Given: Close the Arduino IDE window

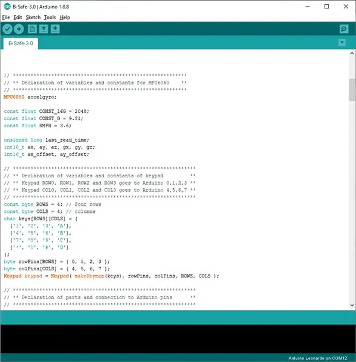Looking at the screenshot, I should tap(346, 7).
